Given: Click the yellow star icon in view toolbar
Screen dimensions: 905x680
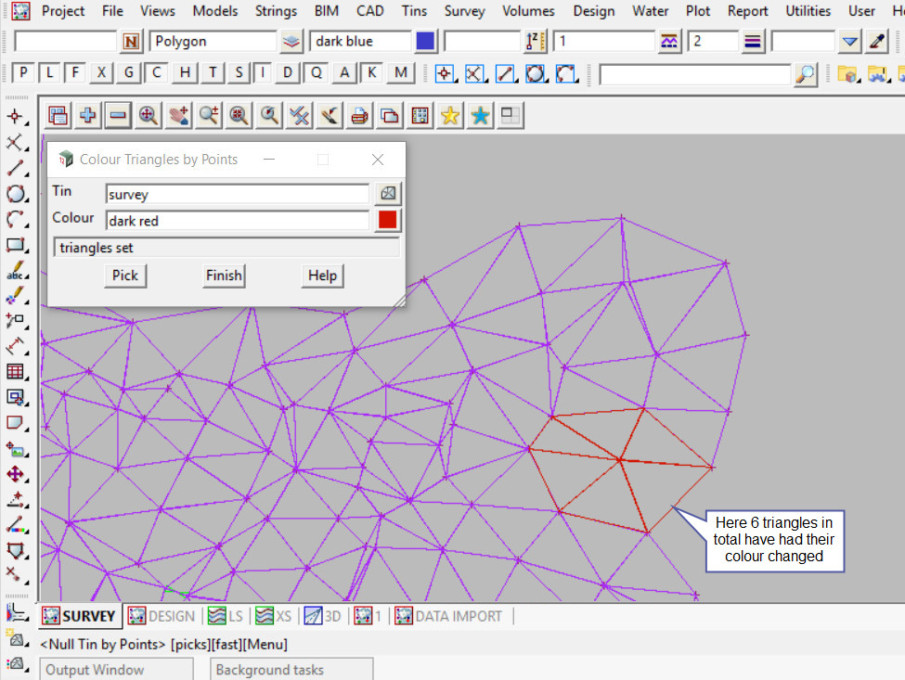Looking at the screenshot, I should pos(450,115).
